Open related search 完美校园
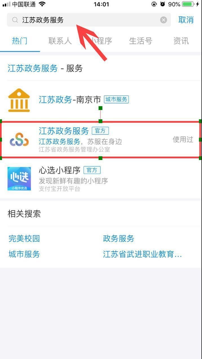 24,239
